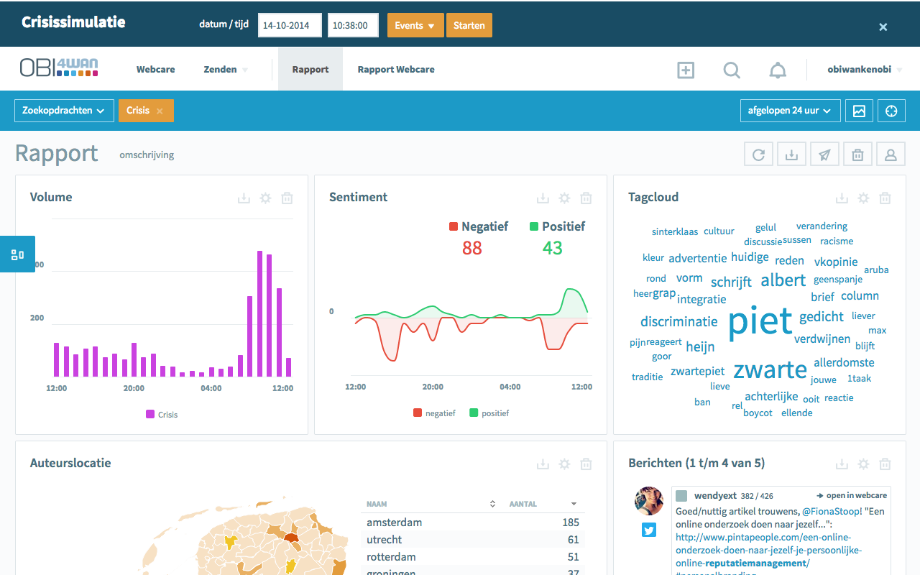Open the Events dropdown
Screen dimensions: 920x575
click(x=415, y=25)
